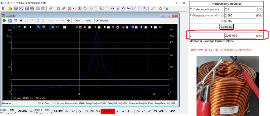Click the divide-by icon in Sinusoidal toolbar
The image size is (270, 116).
point(69,20)
